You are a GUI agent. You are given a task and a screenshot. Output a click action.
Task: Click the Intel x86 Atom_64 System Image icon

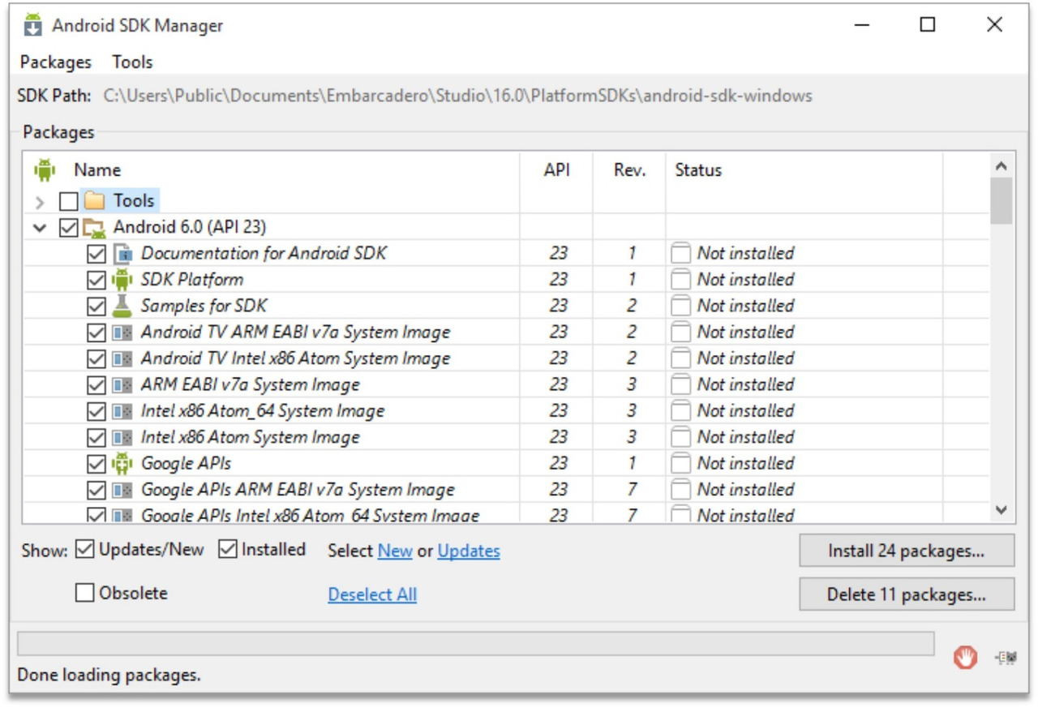tap(122, 411)
